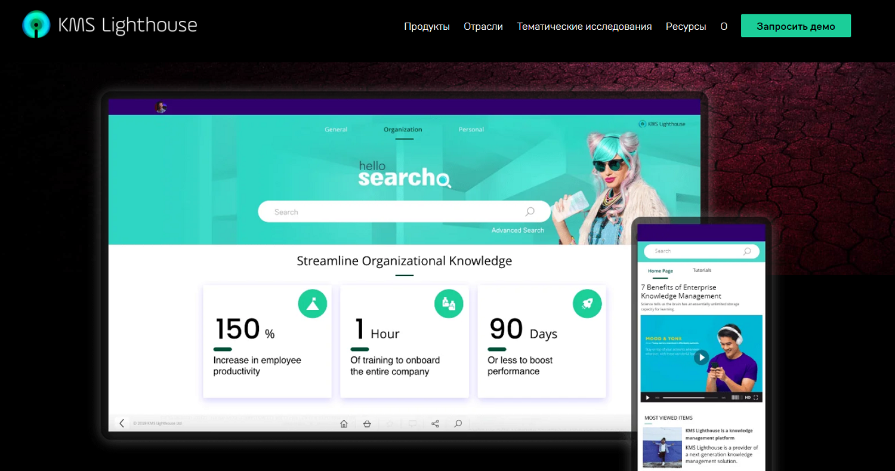Viewport: 895px width, 471px height.
Task: Click the KMS Lighthouse logo in header
Action: coord(110,25)
